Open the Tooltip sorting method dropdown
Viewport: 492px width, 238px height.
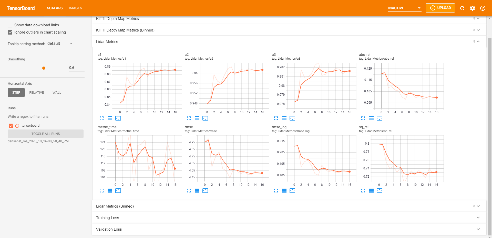[x=61, y=44]
